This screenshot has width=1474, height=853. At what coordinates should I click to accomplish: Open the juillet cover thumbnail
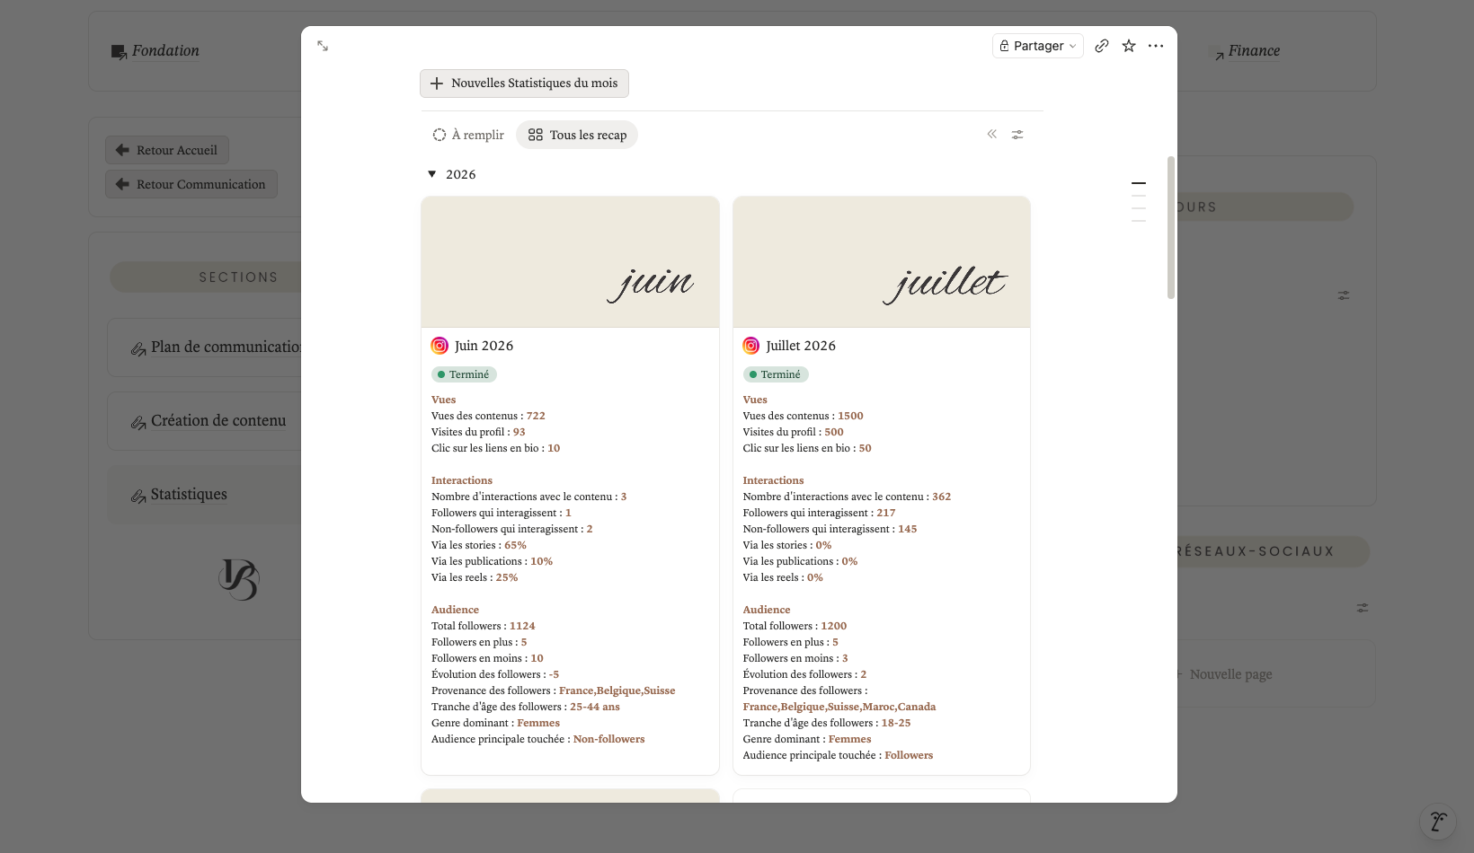(x=882, y=262)
